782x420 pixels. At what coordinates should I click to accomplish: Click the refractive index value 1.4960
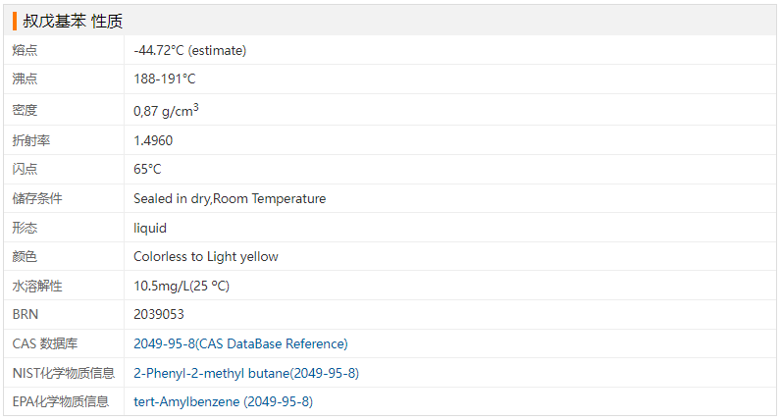153,140
